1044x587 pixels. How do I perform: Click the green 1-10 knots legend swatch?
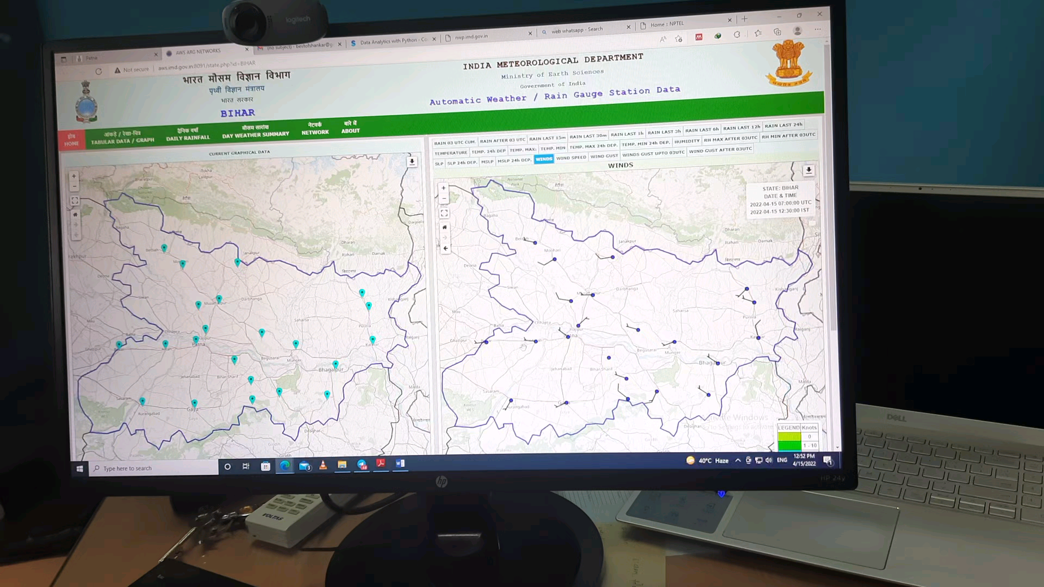(789, 445)
